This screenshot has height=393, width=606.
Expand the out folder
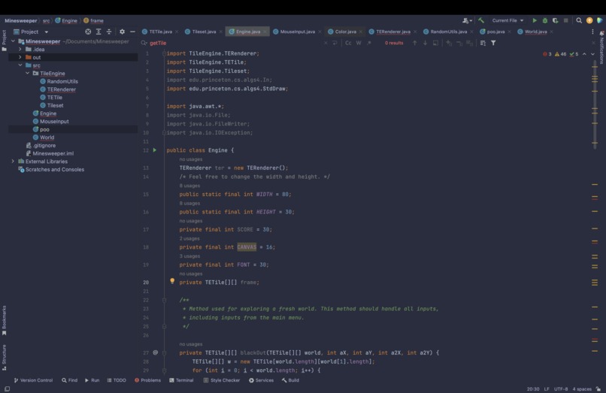click(x=20, y=57)
